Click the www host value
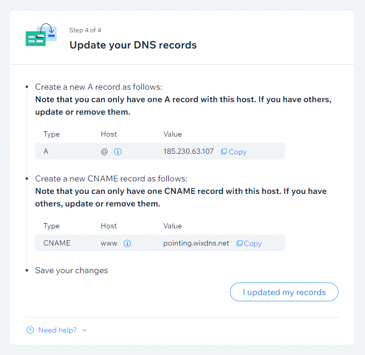Image resolution: width=365 pixels, height=355 pixels. point(109,243)
